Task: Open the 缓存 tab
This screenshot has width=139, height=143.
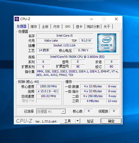Action: 34,27
